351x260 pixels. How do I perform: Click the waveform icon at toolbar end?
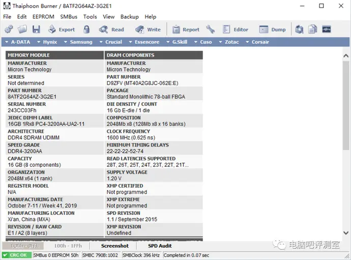click(327, 29)
